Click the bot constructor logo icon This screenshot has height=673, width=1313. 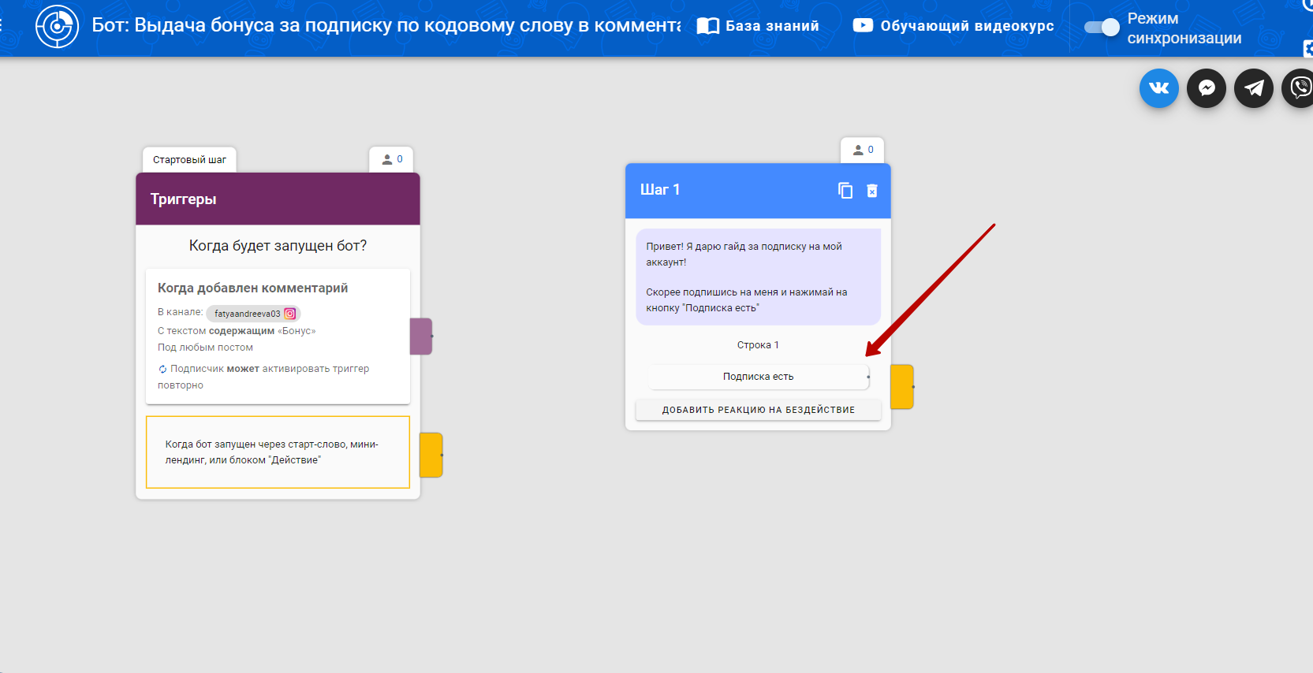[57, 26]
